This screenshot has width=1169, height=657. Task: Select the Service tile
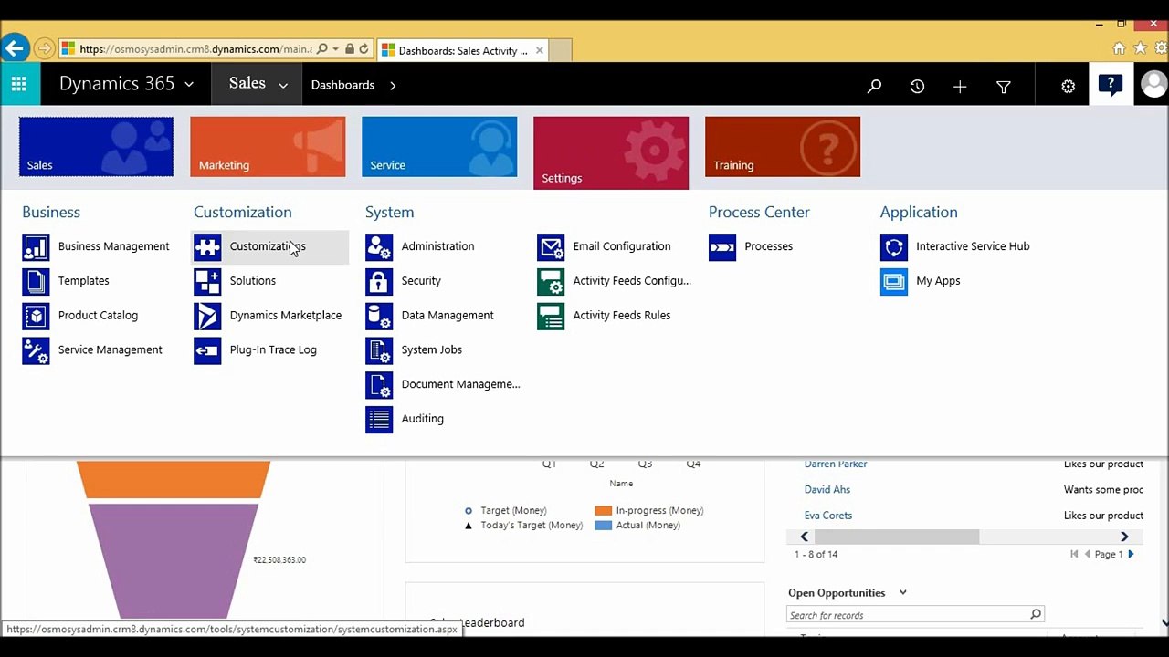coord(439,146)
